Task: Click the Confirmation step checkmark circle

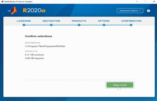Action: 131,25
